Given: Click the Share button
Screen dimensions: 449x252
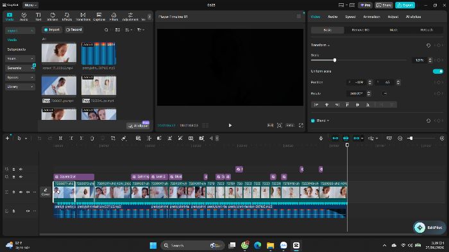Looking at the screenshot, I should click(384, 5).
